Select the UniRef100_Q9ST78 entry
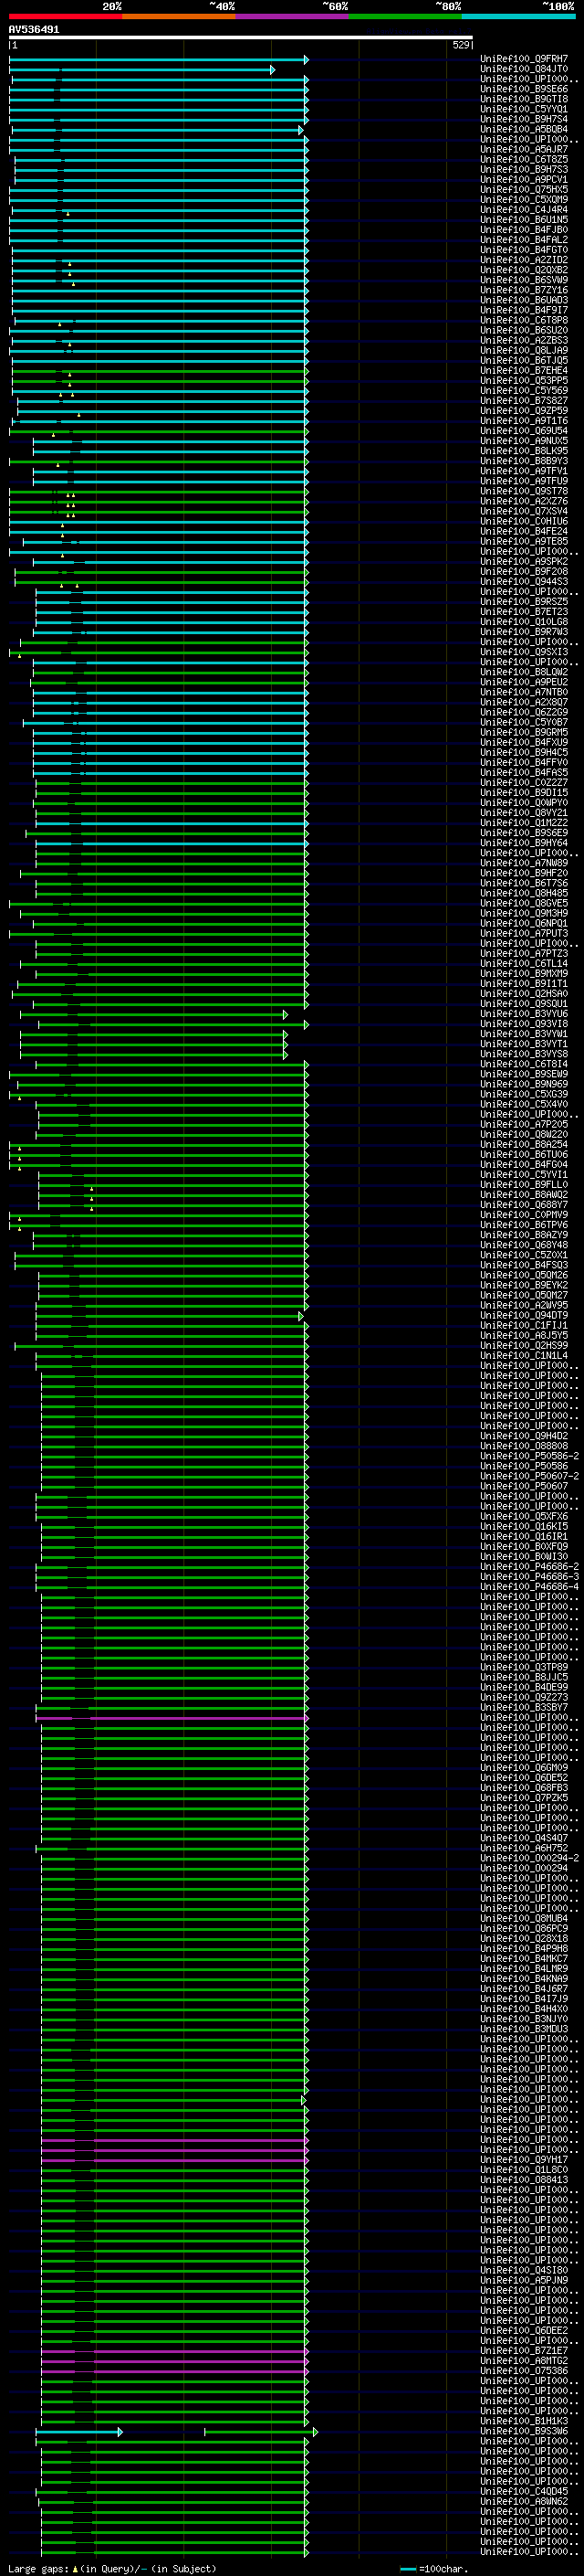The width and height of the screenshot is (584, 2576). pyautogui.click(x=524, y=491)
